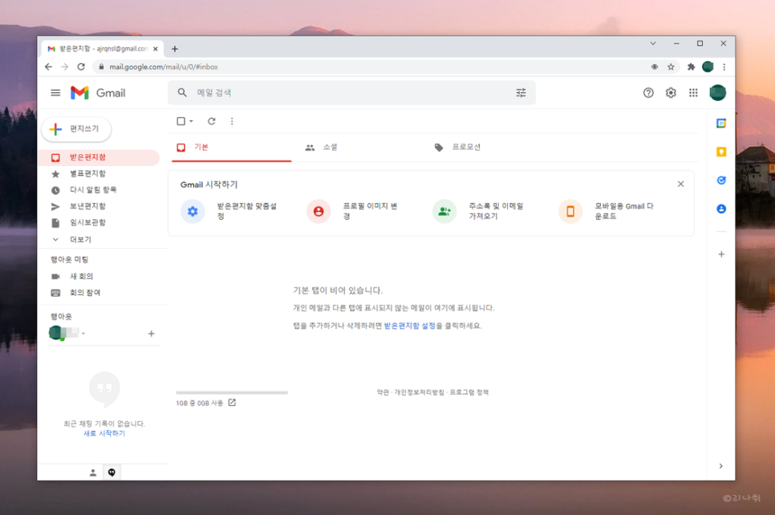
Task: Start composing with the 편지쓰기 button
Action: [76, 128]
